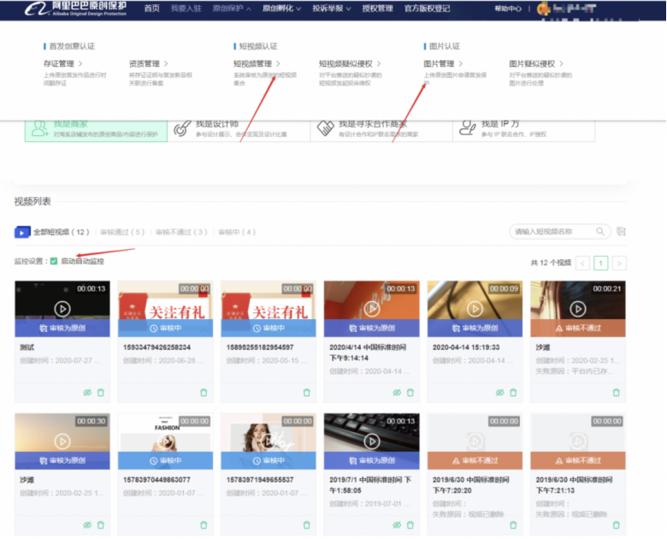Toggle monitoring eye on 2020-04-14 15:19:33 video
Image resolution: width=667 pixels, height=539 pixels.
click(500, 393)
